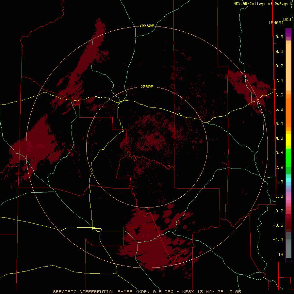Pick the bright orange color bar segment
This screenshot has height=294, width=294.
click(288, 113)
